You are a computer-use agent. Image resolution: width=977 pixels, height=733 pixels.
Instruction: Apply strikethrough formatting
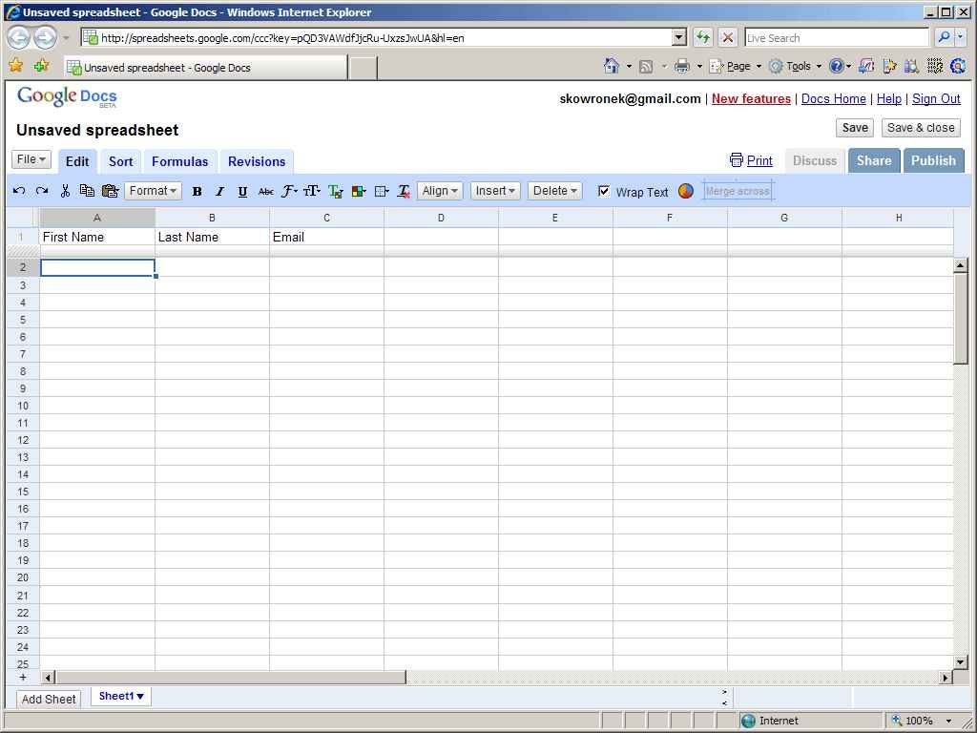click(265, 191)
